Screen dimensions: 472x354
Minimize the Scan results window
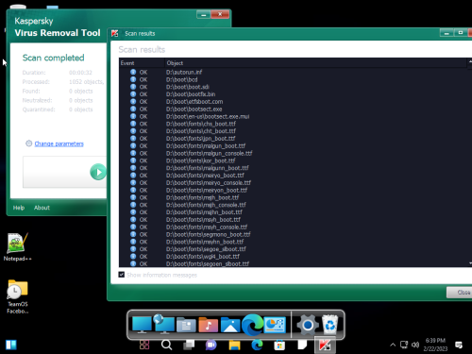pyautogui.click(x=447, y=33)
